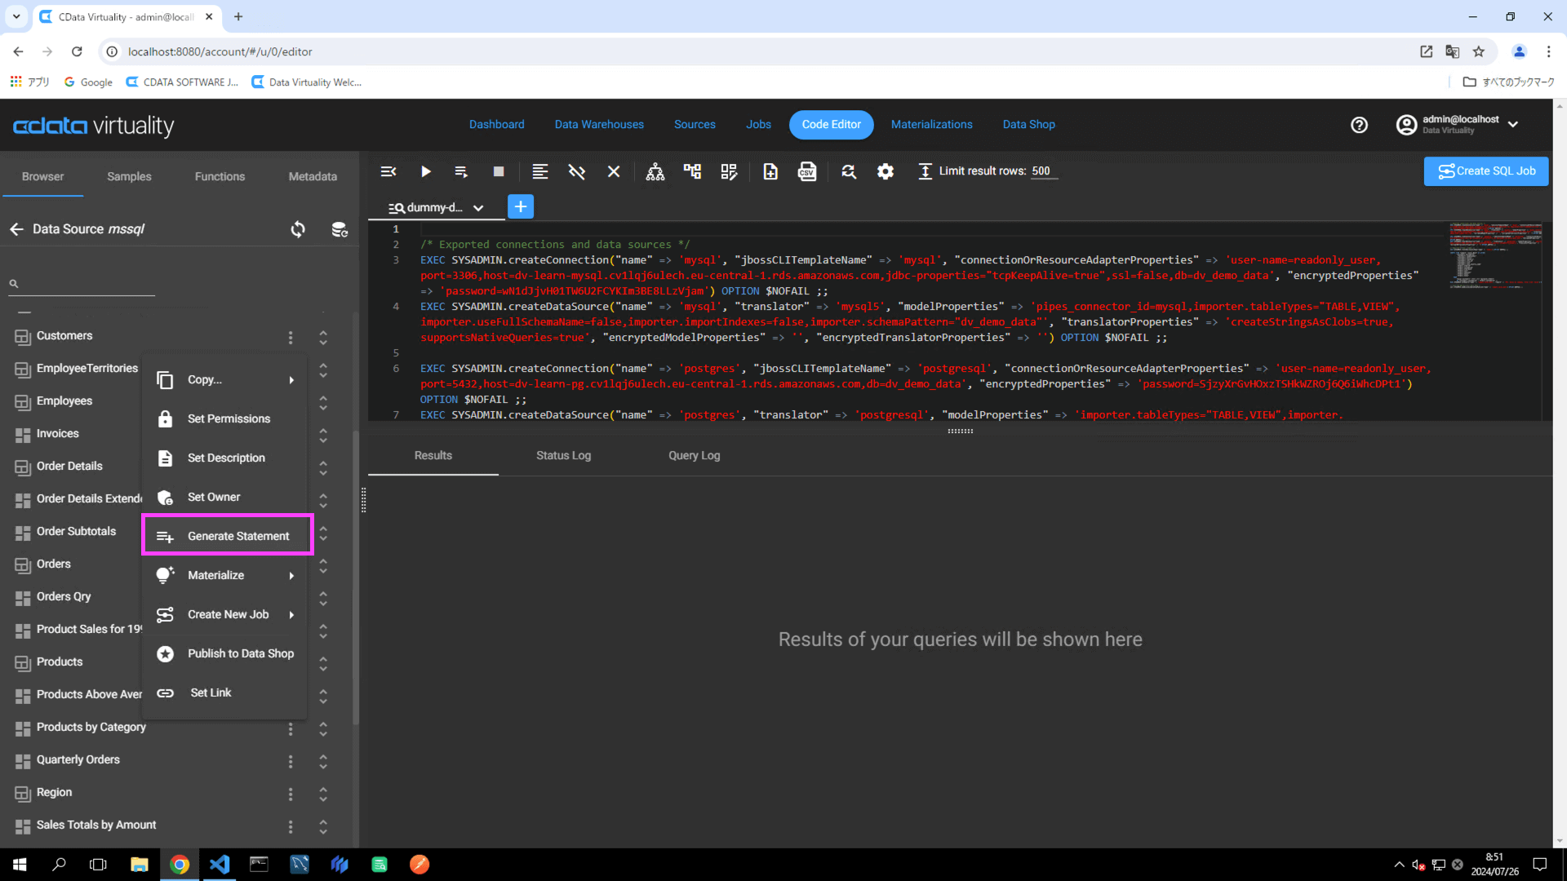Click the hierarchy tree icon in the toolbar
The width and height of the screenshot is (1567, 881).
(655, 171)
